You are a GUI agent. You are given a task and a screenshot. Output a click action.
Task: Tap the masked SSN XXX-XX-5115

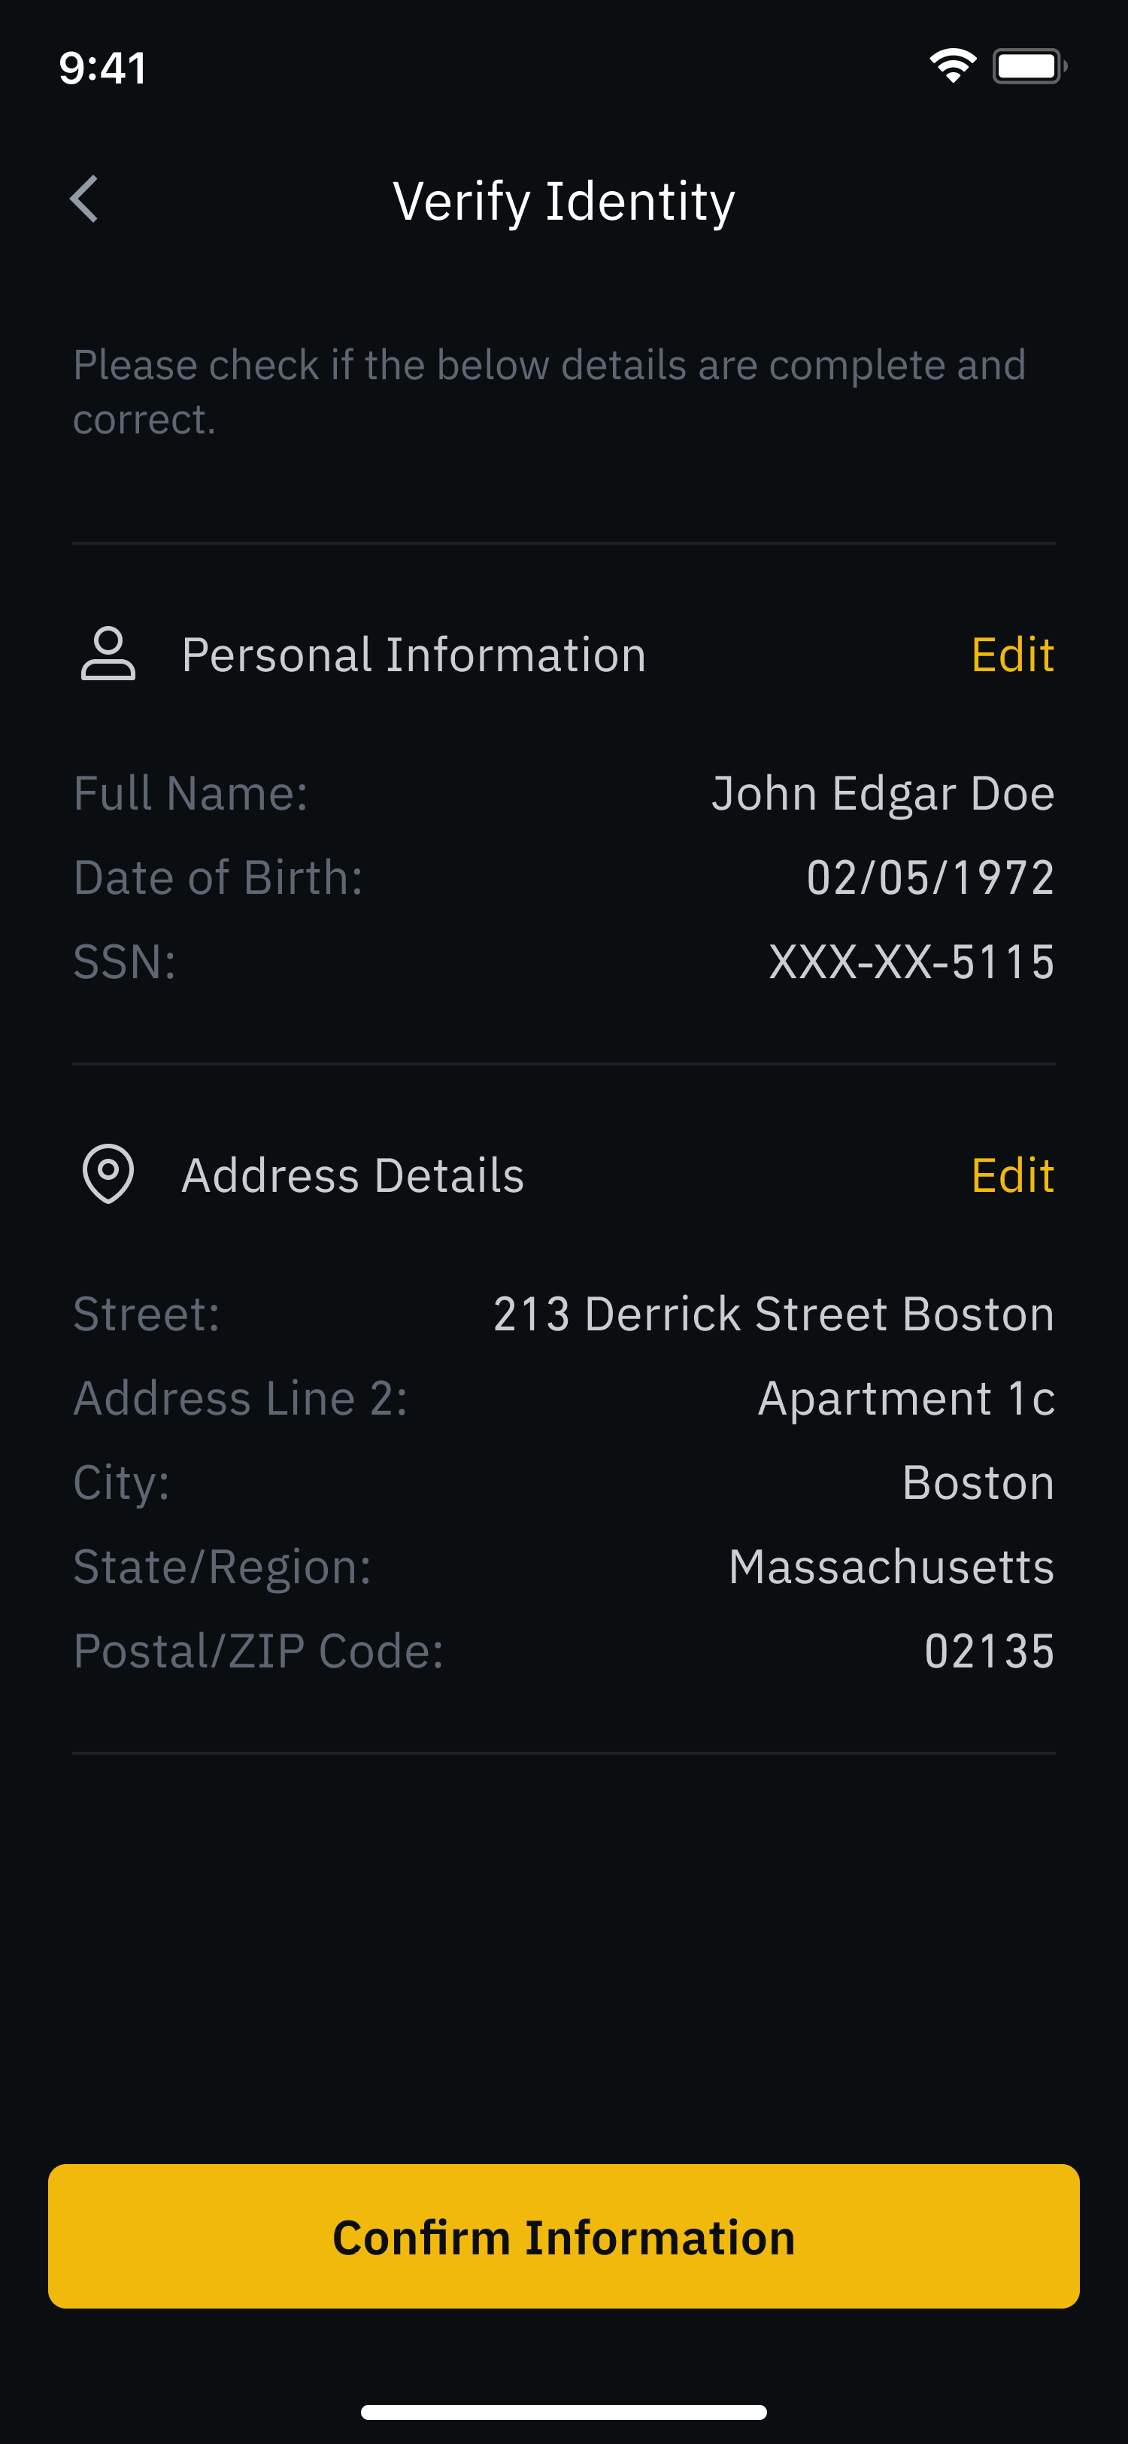[x=911, y=961]
